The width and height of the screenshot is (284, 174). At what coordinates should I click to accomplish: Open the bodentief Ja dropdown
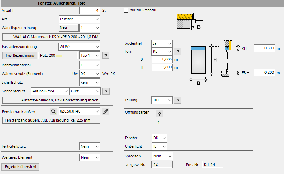pos(162,43)
